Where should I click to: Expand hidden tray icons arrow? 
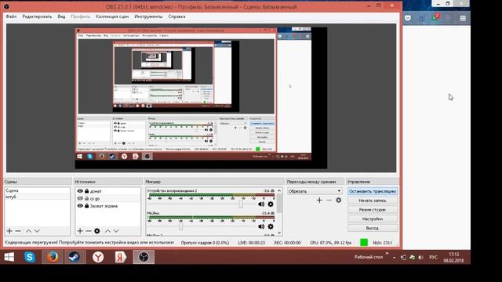[395, 258]
